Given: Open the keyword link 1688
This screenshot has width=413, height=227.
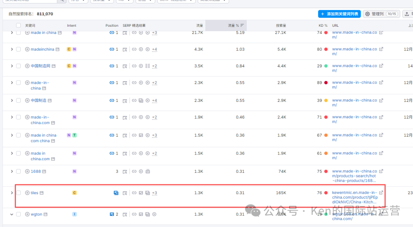Looking at the screenshot, I should pos(36,171).
